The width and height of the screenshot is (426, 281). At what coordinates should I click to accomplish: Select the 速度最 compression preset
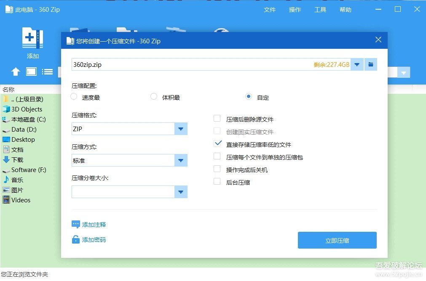74,97
